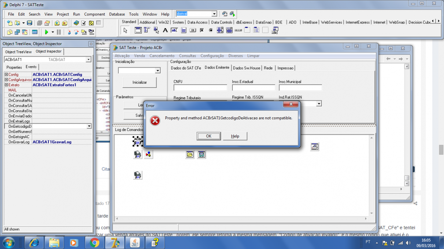The height and width of the screenshot is (249, 444).
Task: Select the RadioButton component in palette
Action: tap(211, 31)
